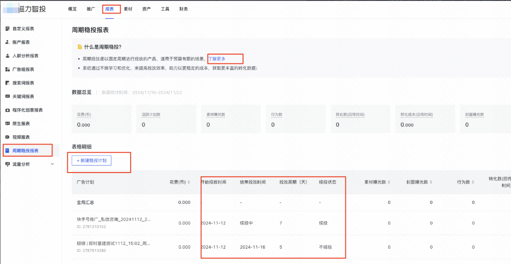Sort the table by 花费(币) column arrows
511x264 pixels.
(x=189, y=182)
